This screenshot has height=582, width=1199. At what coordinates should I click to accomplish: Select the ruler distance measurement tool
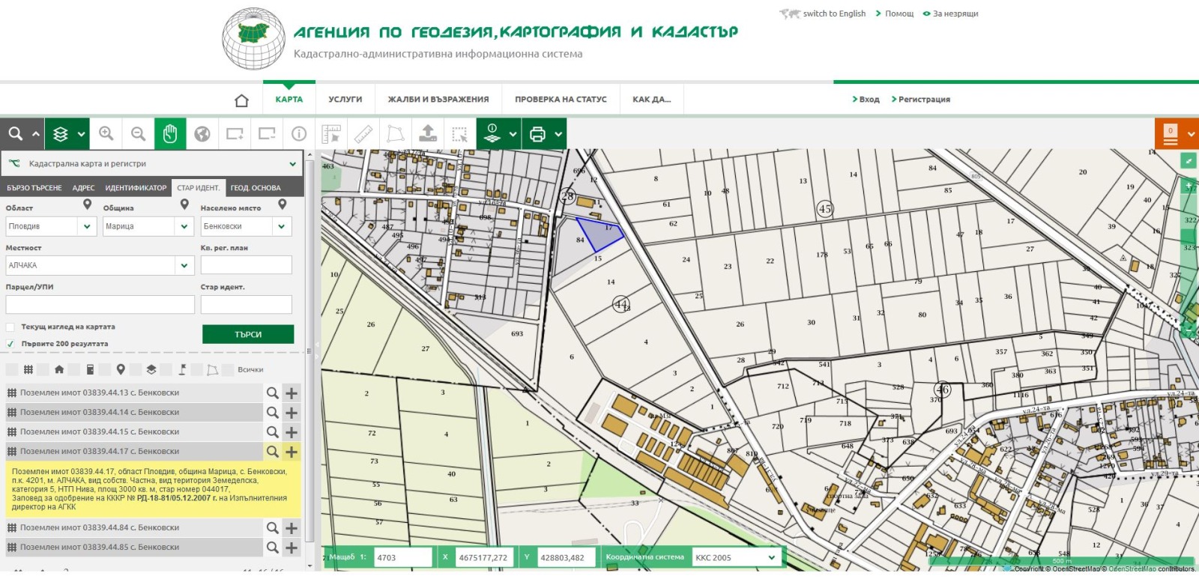coord(363,134)
